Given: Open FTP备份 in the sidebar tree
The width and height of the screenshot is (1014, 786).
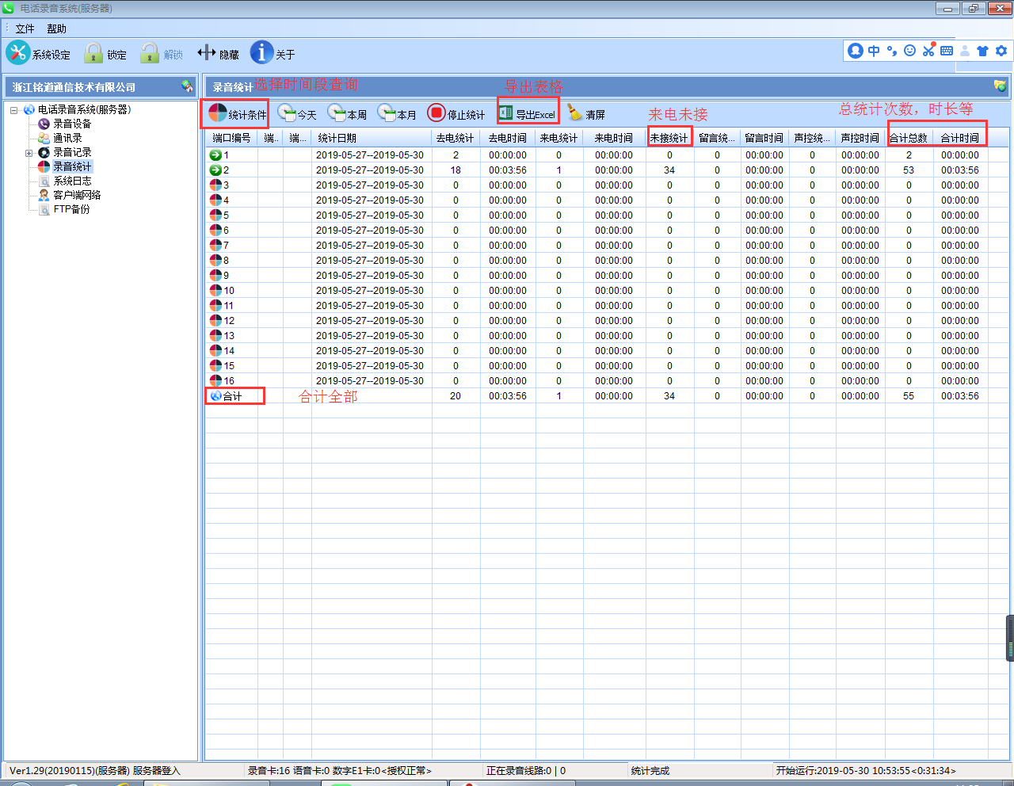Looking at the screenshot, I should pos(71,209).
